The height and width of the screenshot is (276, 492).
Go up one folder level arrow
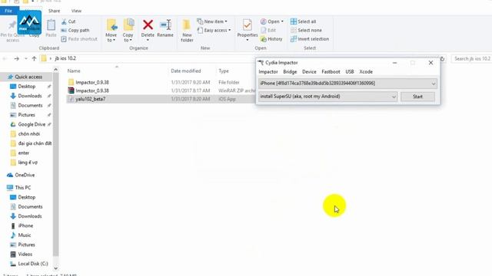(x=34, y=58)
